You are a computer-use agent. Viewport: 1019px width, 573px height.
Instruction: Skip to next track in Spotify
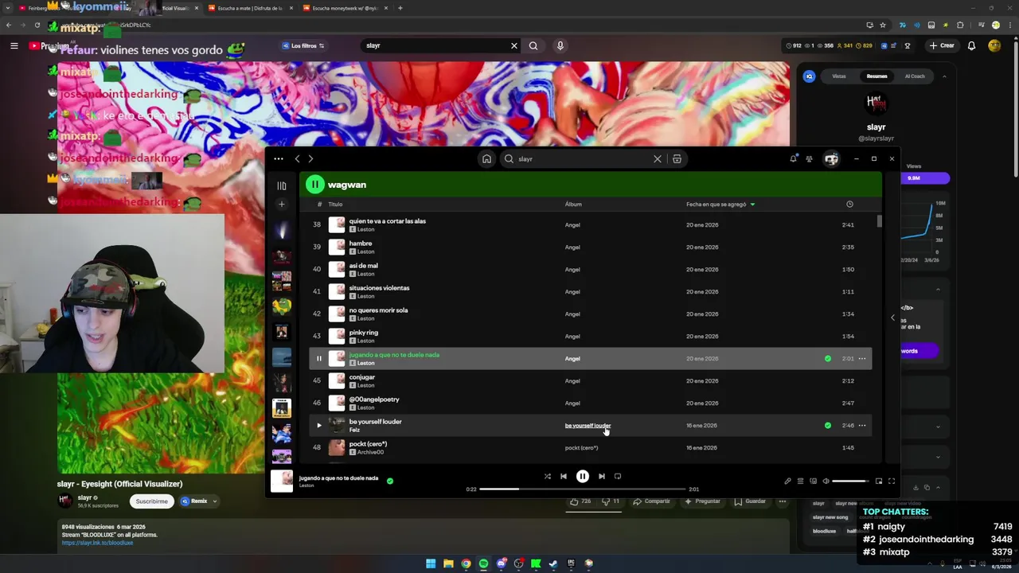pos(602,477)
